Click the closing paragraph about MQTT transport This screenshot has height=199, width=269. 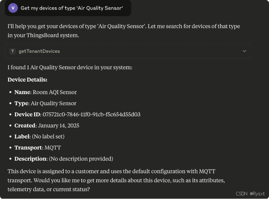pos(116,180)
